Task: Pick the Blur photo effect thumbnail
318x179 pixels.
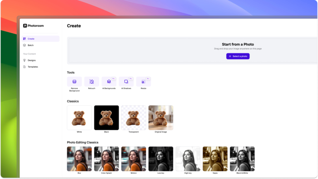Action: 79,159
